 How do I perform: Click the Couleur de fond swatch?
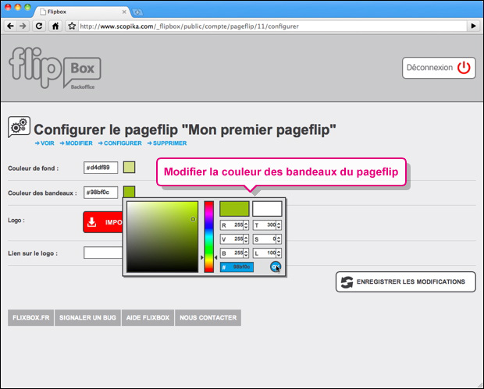tap(129, 168)
